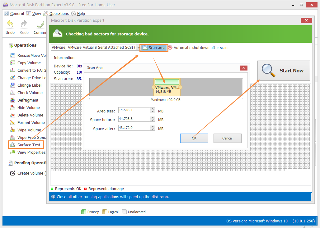Click the Redo toolbar icon
This screenshot has width=320, height=228.
[x=24, y=25]
